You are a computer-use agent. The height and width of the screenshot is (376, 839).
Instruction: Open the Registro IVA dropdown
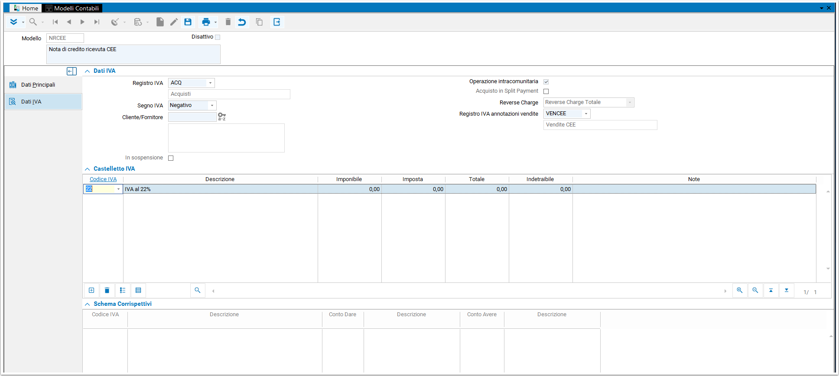(x=210, y=83)
